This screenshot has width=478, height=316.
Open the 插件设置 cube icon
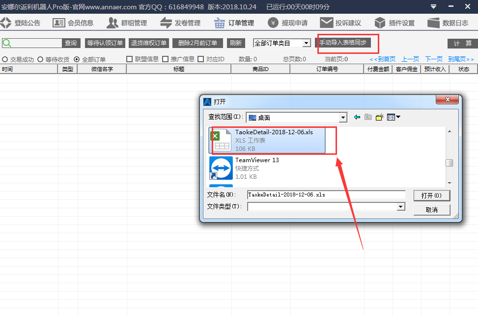380,23
